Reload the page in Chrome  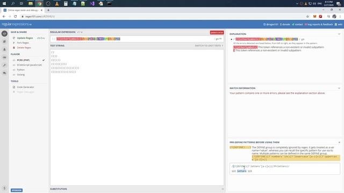(x=16, y=17)
